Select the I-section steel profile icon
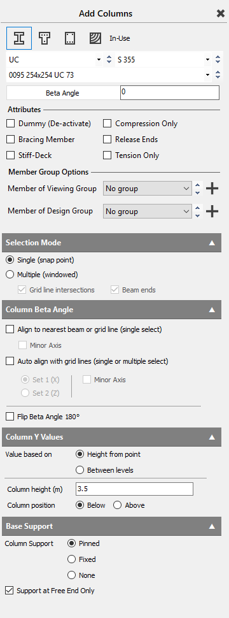Screen dimensions: 229x618 (x=19, y=38)
